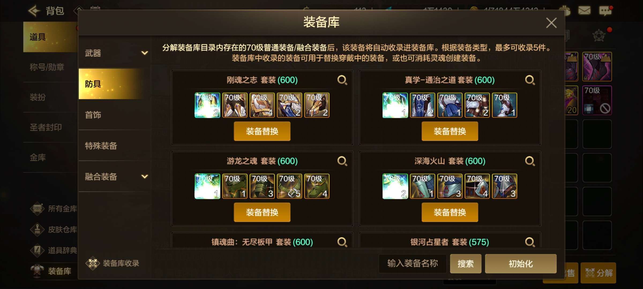Click the 搜索 search button

(466, 264)
